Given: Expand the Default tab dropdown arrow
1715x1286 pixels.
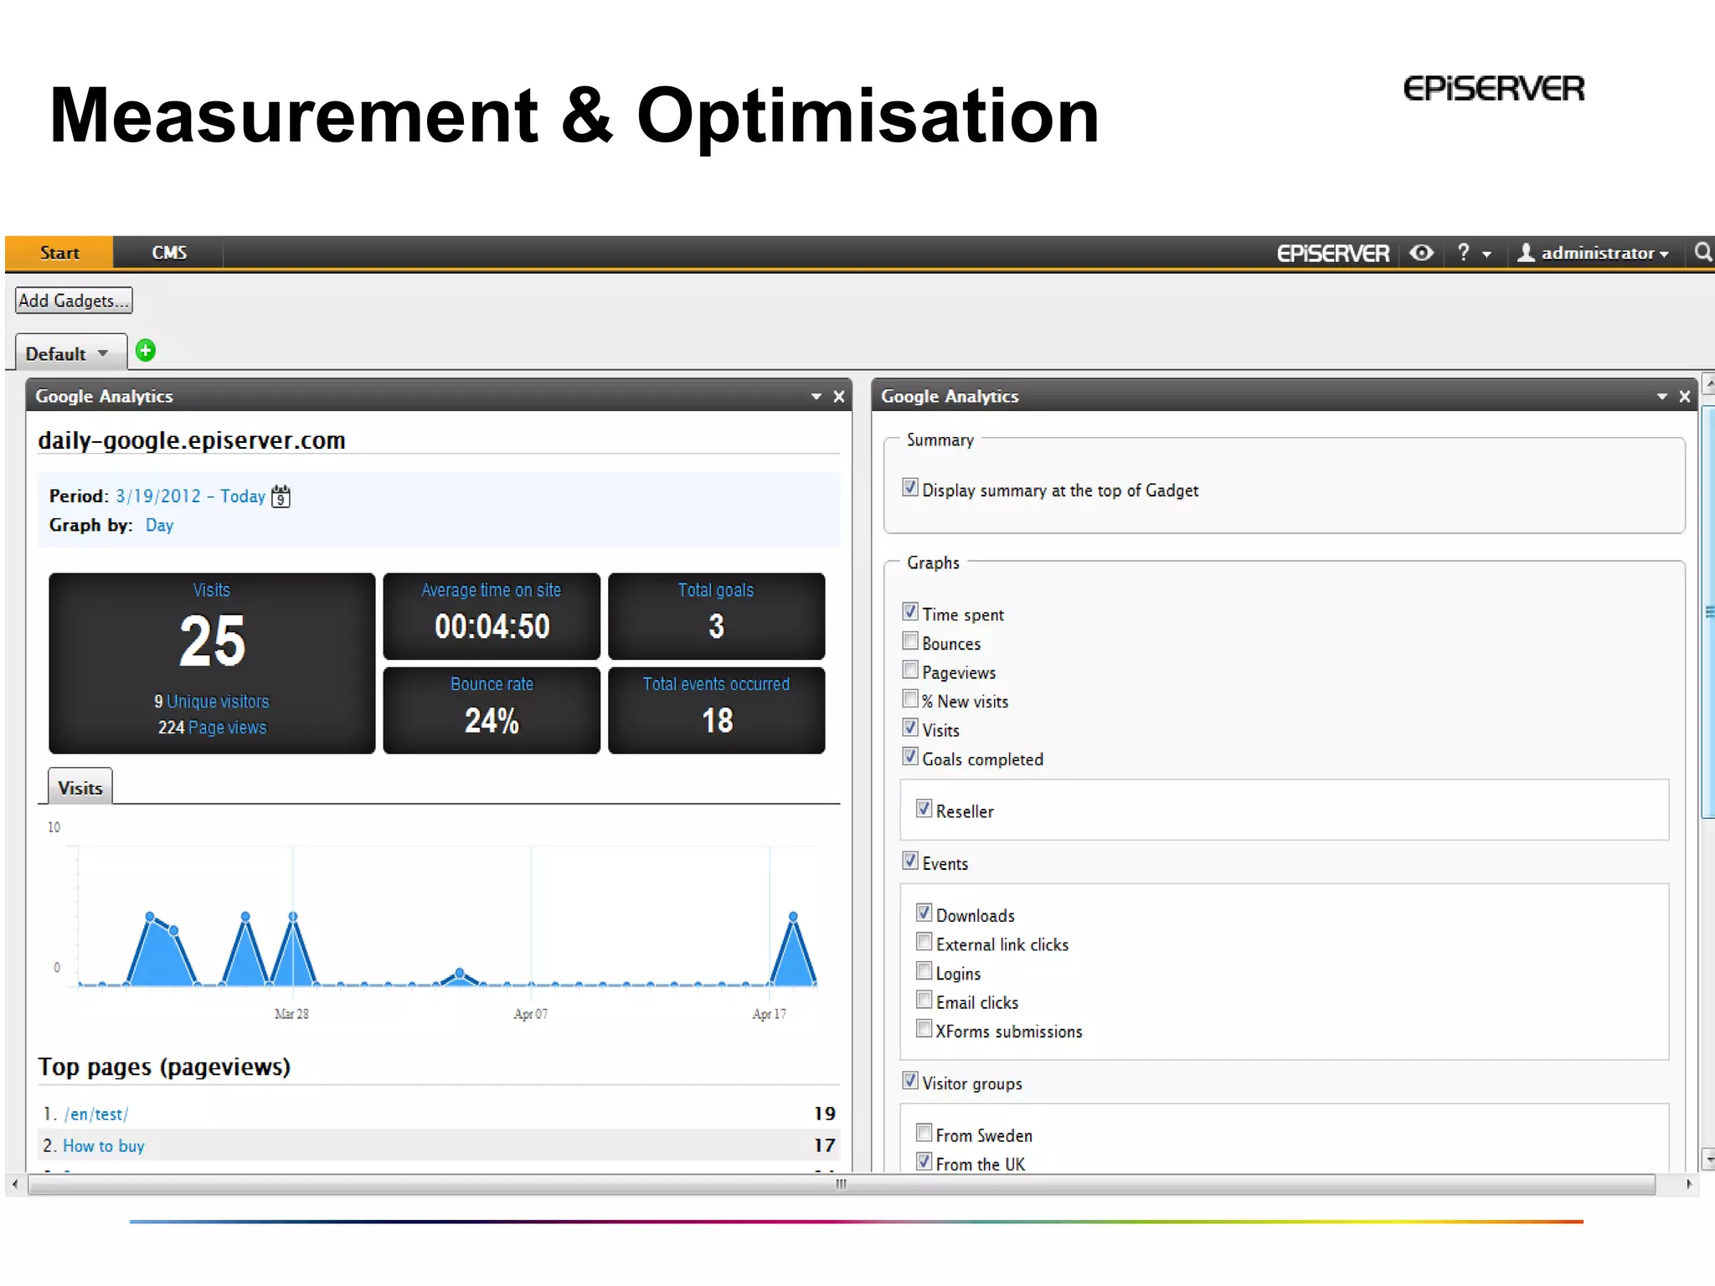Looking at the screenshot, I should pos(103,353).
